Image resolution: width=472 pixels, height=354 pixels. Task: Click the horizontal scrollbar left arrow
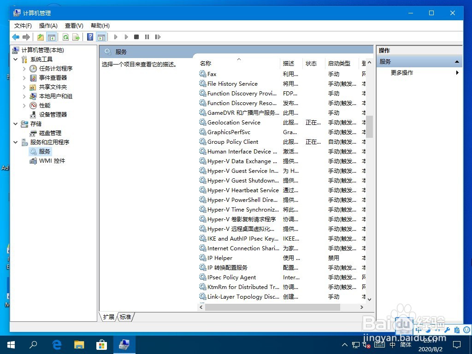201,307
